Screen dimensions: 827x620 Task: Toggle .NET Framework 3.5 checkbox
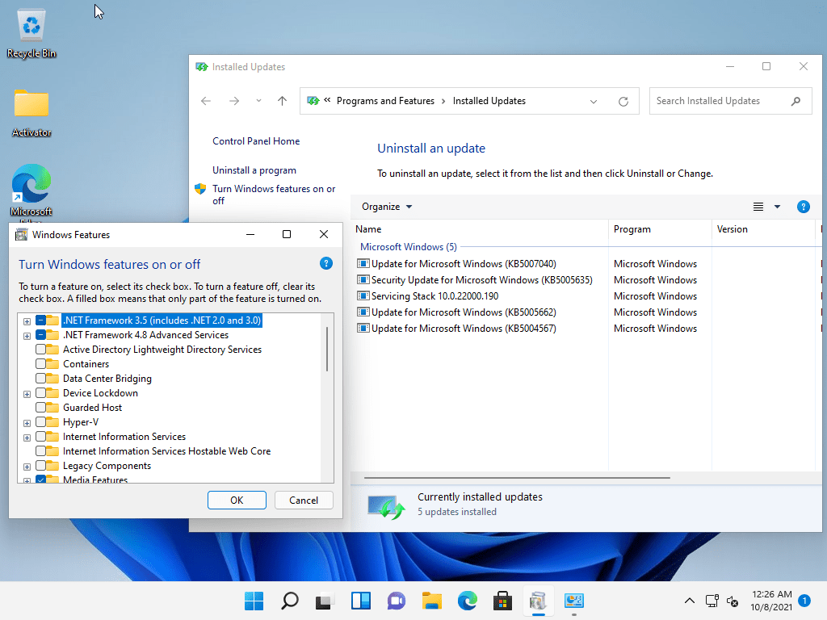pyautogui.click(x=40, y=320)
